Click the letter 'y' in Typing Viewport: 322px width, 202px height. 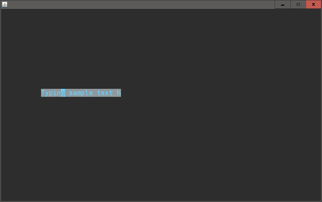[47, 93]
